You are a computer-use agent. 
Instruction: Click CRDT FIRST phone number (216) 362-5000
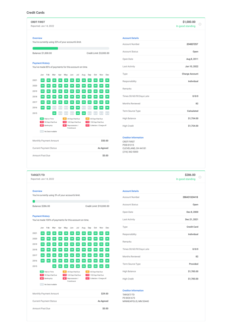pos(130,152)
